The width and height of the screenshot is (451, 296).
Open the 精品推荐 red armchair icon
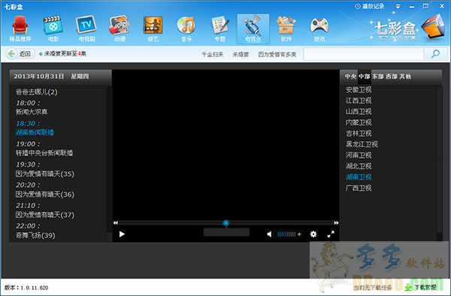tap(20, 29)
